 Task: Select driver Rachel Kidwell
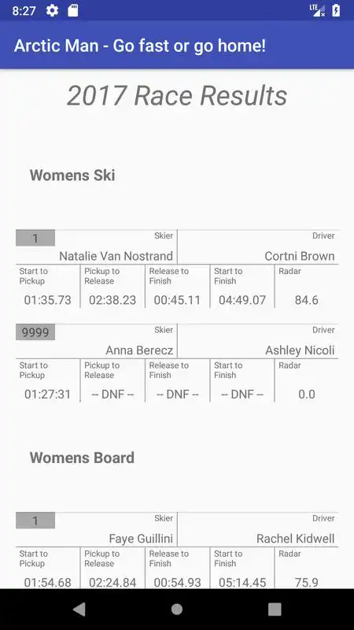tap(296, 539)
